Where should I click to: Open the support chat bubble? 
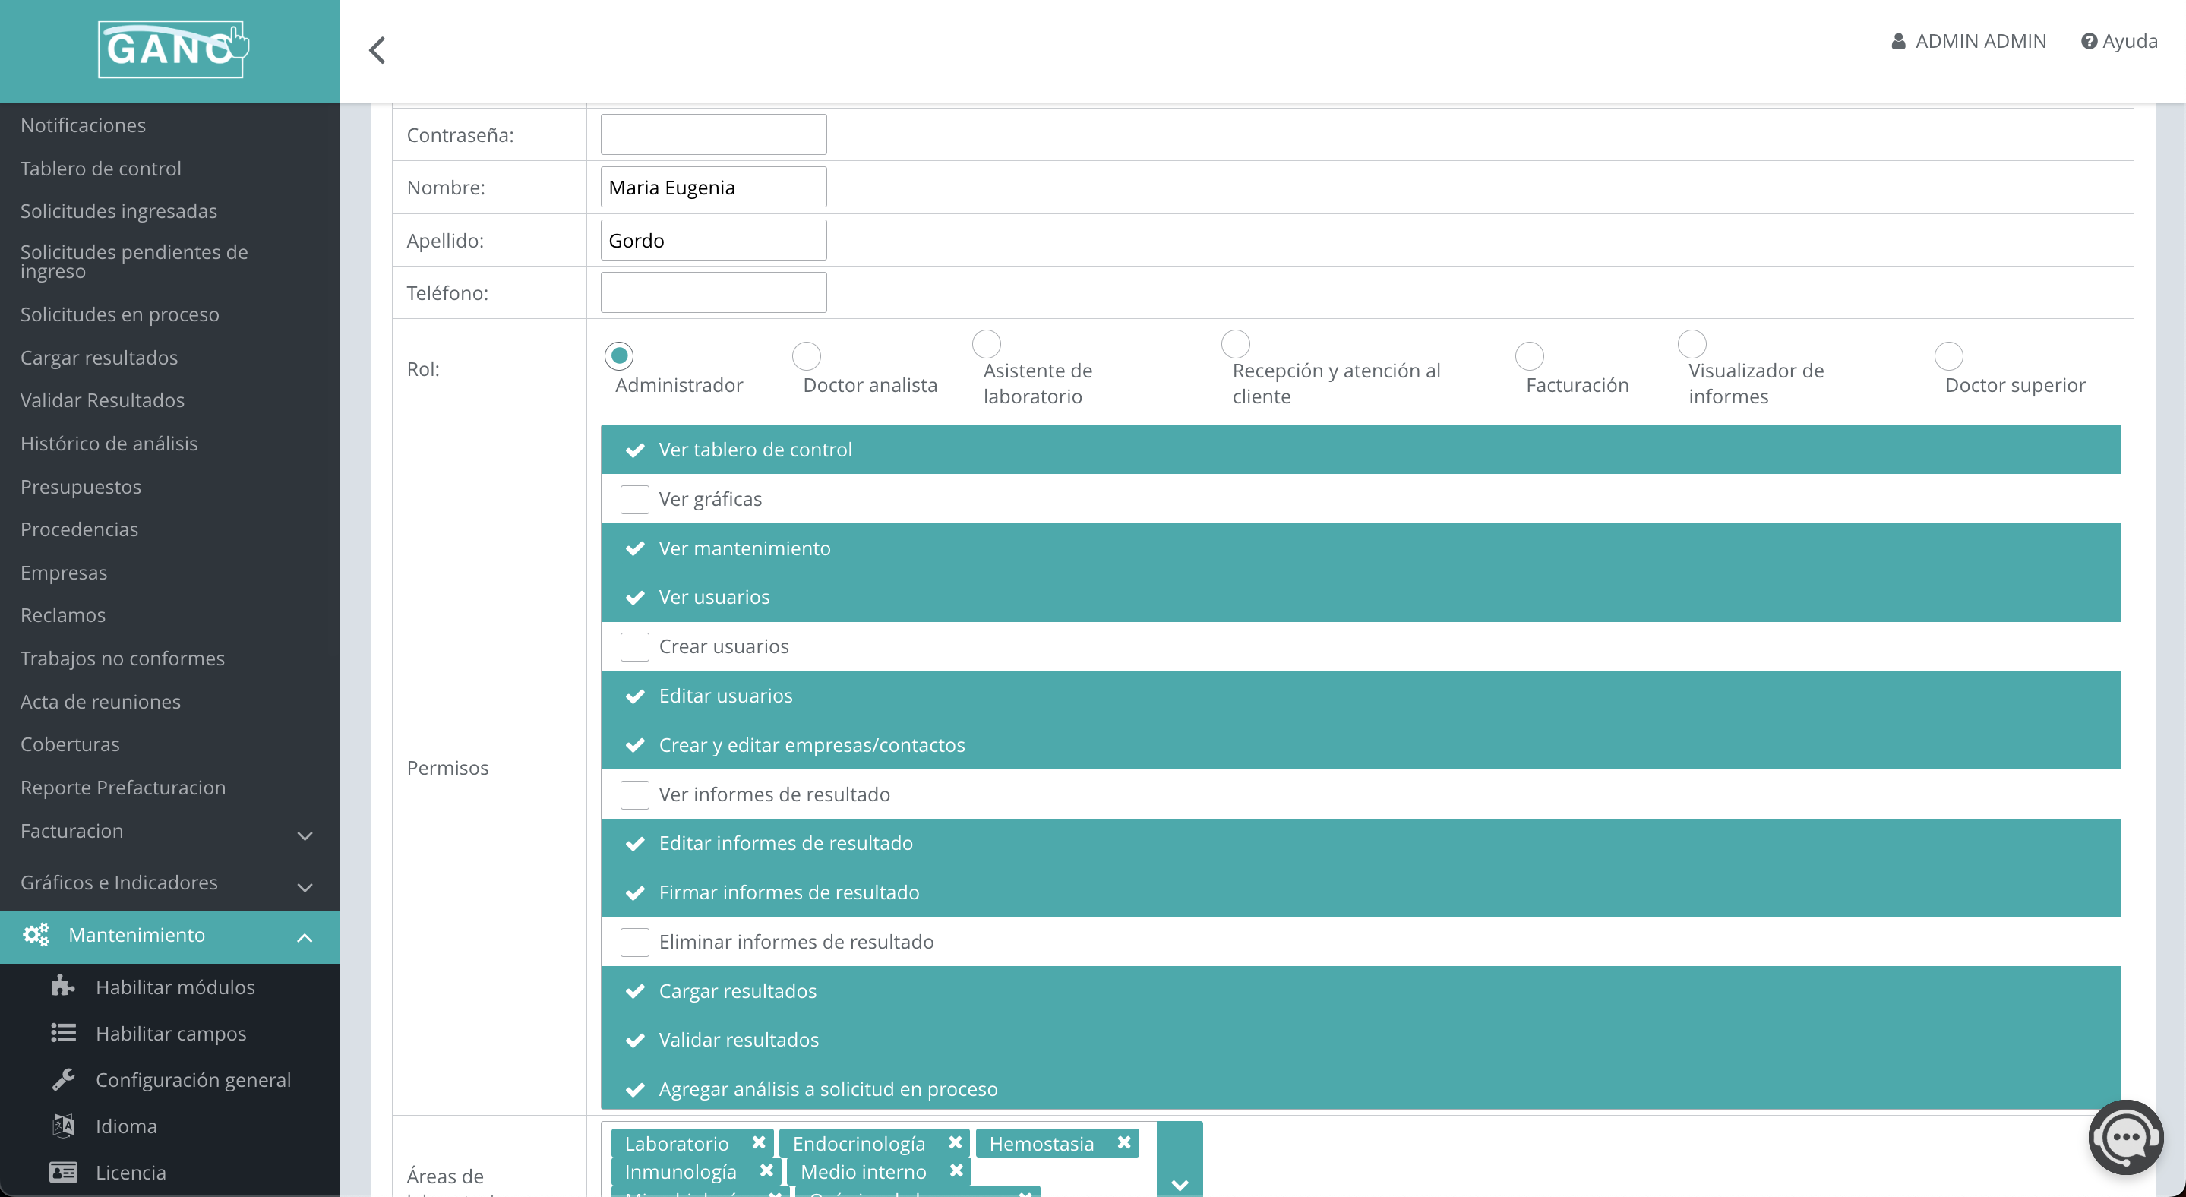[x=2125, y=1137]
